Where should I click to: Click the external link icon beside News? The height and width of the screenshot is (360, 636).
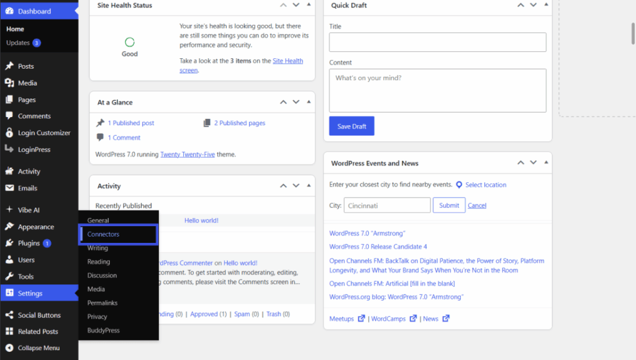446,318
